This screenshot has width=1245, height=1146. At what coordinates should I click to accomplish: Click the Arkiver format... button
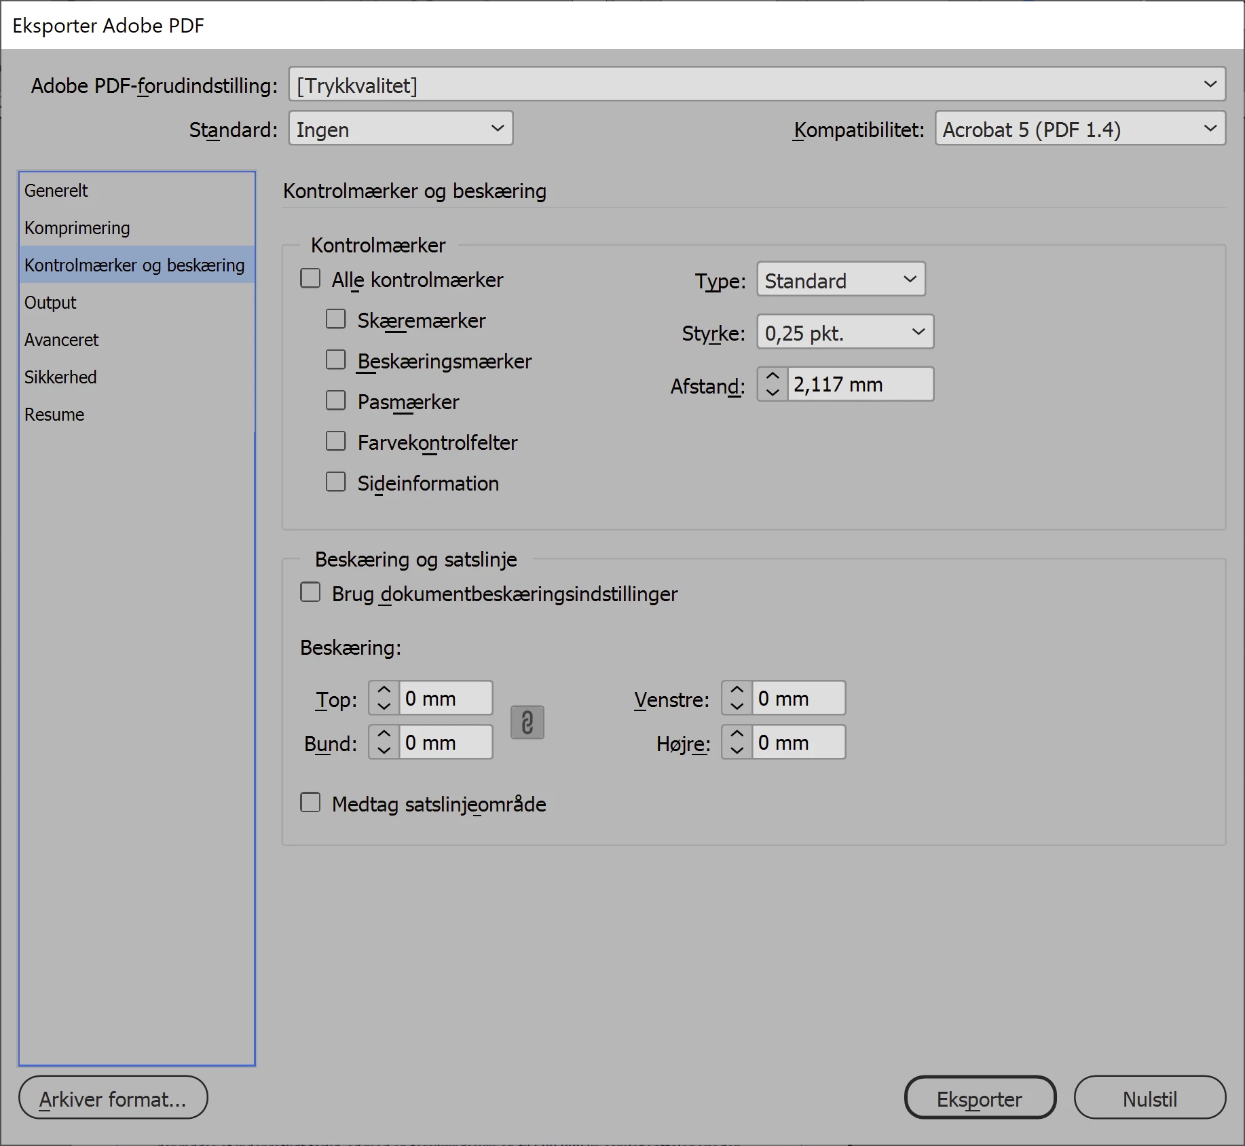(x=113, y=1098)
